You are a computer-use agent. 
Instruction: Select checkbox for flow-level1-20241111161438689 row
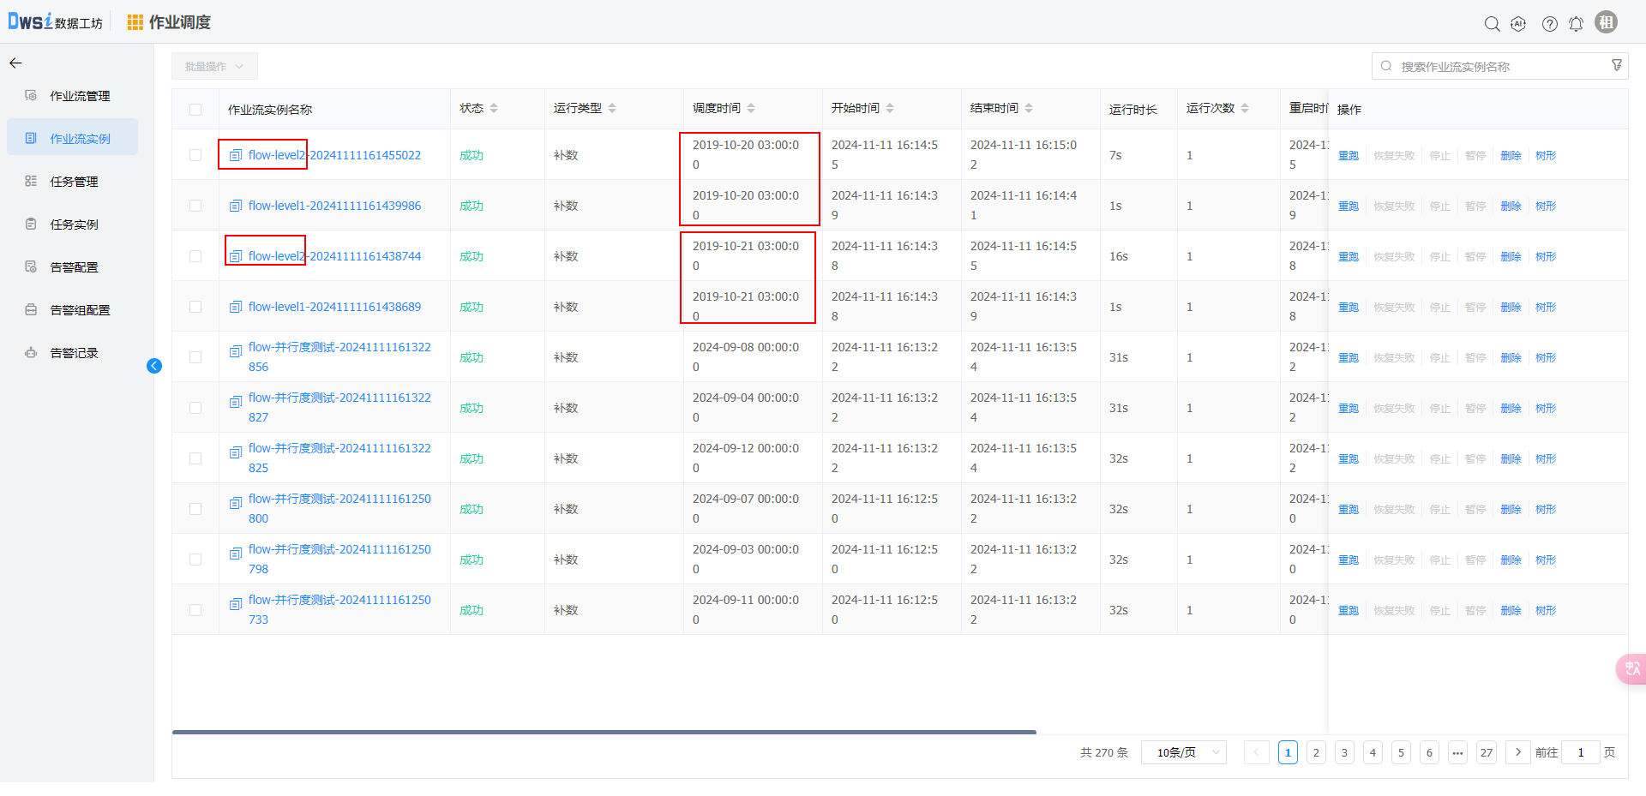(195, 307)
